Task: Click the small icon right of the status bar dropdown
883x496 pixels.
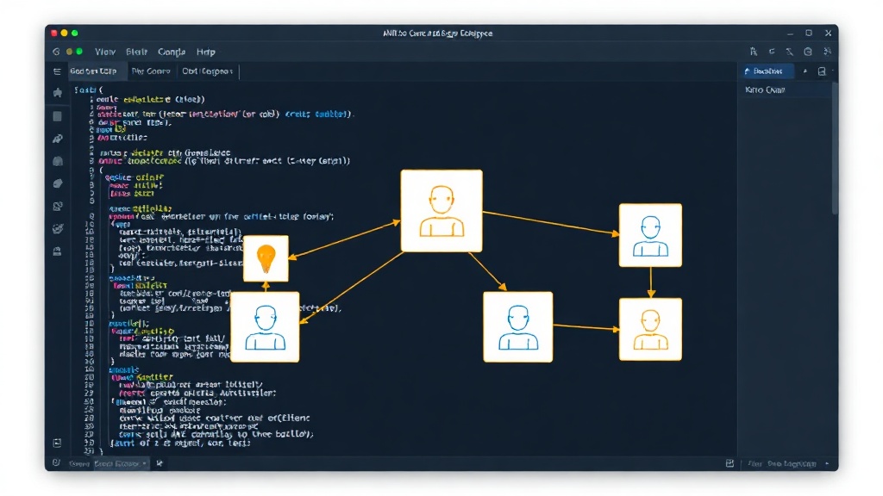Action: click(x=160, y=463)
